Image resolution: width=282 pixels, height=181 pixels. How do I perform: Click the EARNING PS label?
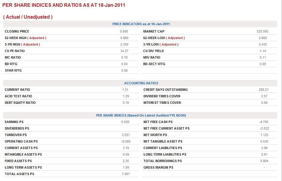pos(14,122)
